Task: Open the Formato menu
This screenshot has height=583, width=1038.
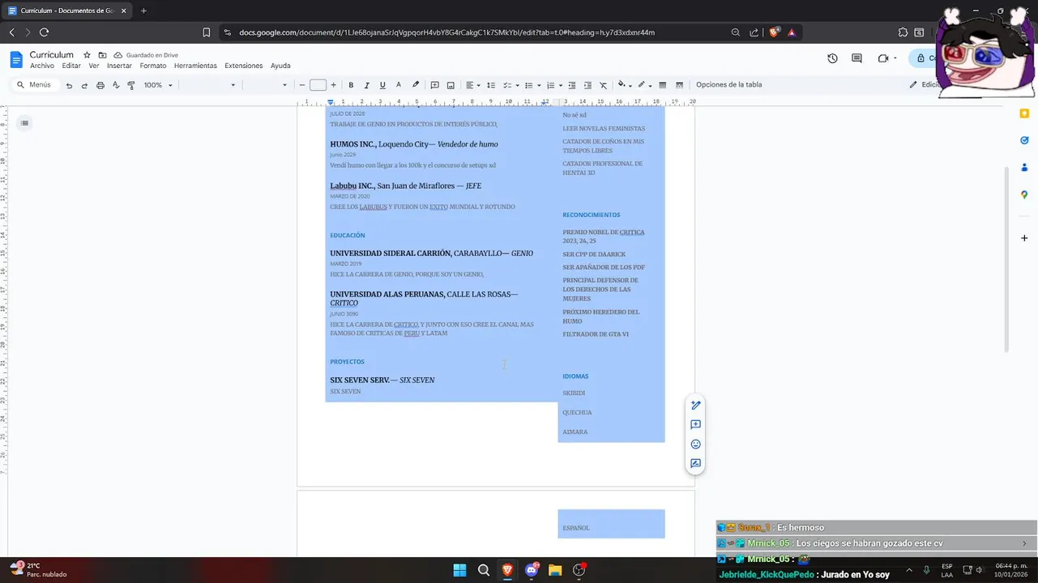Action: click(153, 66)
